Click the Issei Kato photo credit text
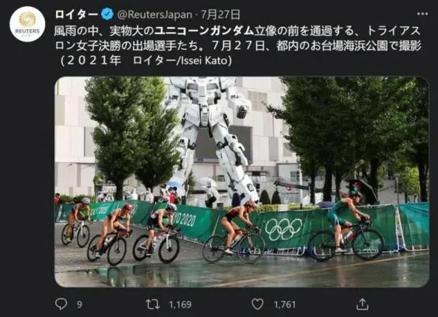Screen dimensions: 438x317 [x=206, y=60]
